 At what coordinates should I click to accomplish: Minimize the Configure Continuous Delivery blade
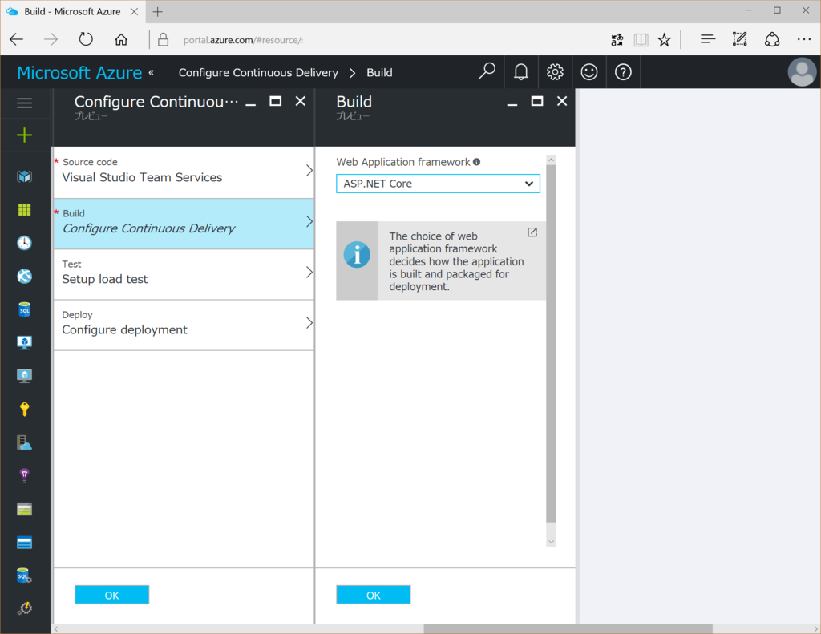tap(251, 104)
